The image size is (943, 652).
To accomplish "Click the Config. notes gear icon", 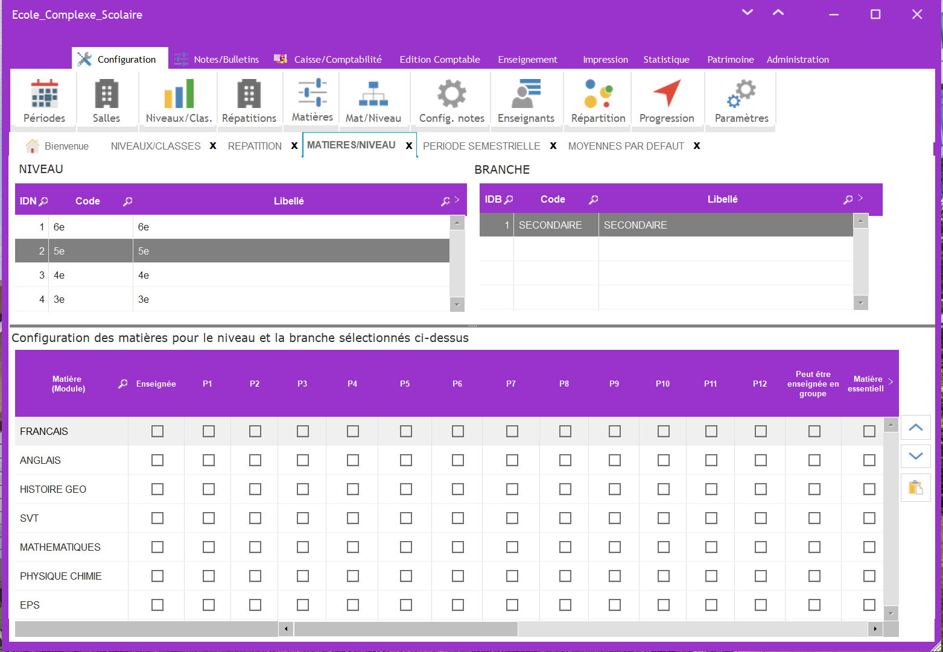I will (451, 94).
